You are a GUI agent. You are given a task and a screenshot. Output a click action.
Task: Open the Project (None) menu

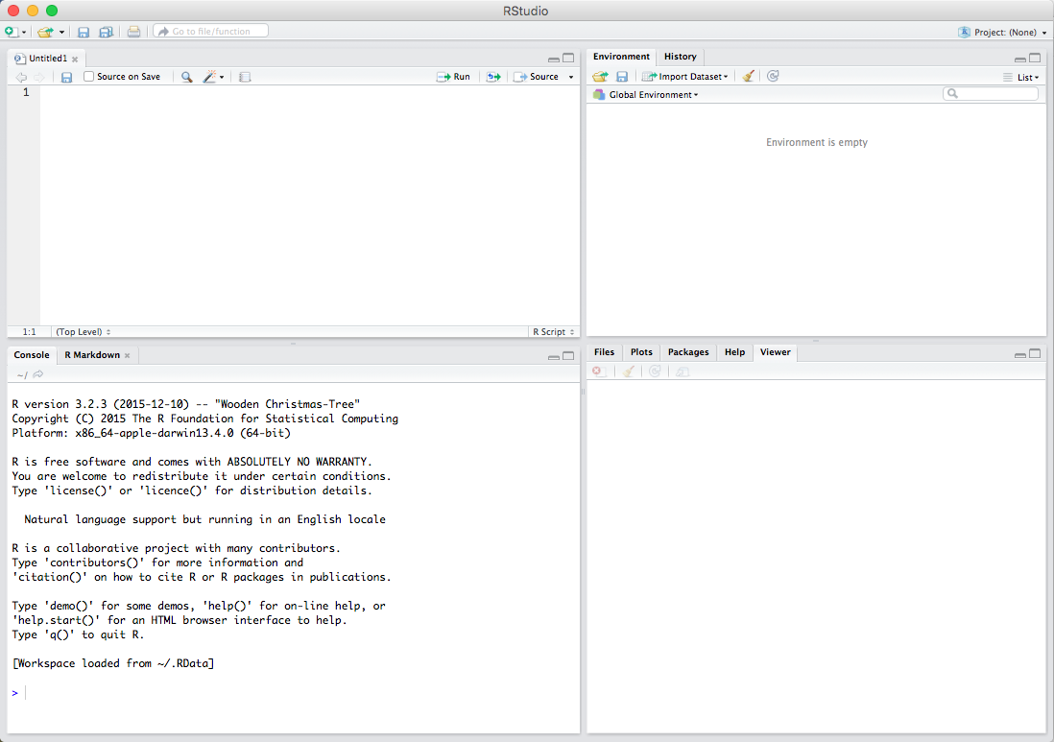pyautogui.click(x=1003, y=32)
